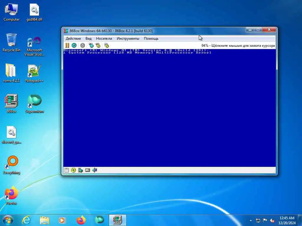Click the network status bar icon

click(x=81, y=170)
